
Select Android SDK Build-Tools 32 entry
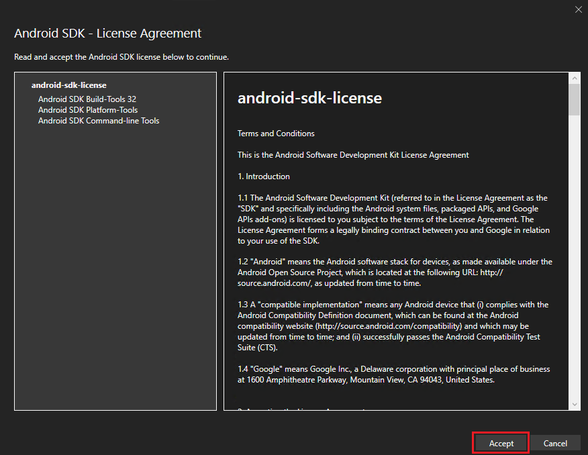(x=87, y=99)
